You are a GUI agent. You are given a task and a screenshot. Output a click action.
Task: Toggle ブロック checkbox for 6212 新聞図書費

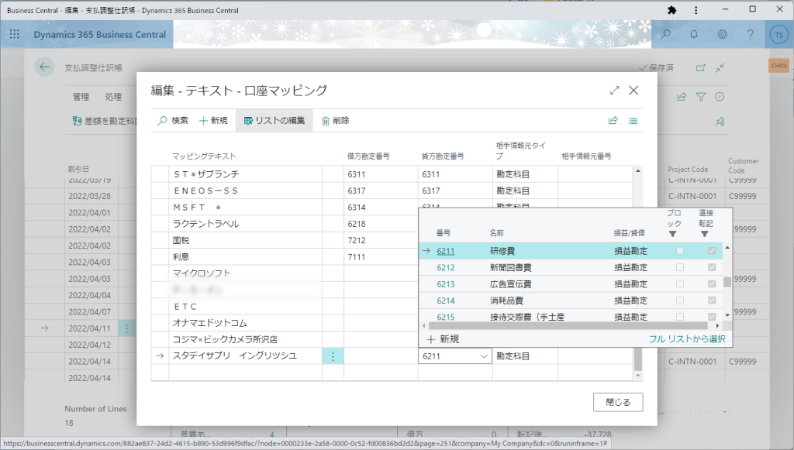click(x=679, y=267)
